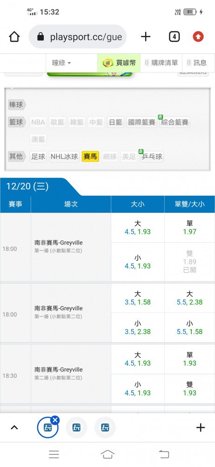This screenshot has height=467, width=215.
Task: Pick 單 1.97 odds for first race
Action: click(190, 227)
